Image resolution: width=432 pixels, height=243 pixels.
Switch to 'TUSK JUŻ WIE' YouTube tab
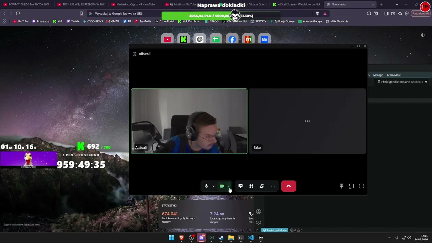[x=81, y=4]
